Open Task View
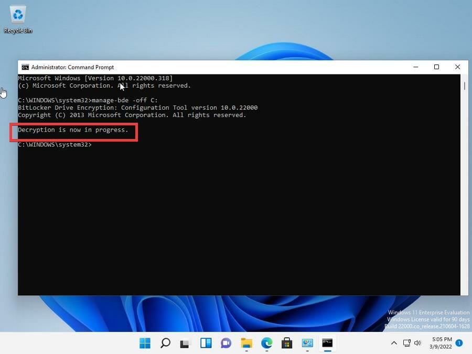This screenshot has height=354, width=472. coord(185,344)
